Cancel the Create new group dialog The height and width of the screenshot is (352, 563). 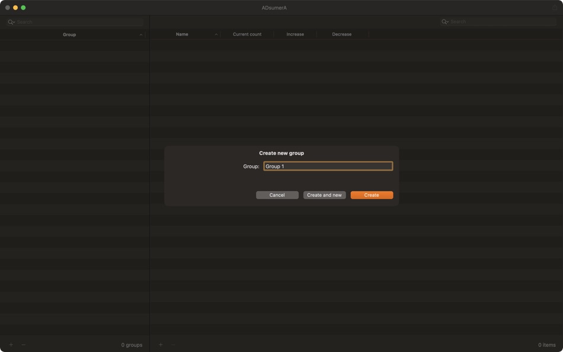click(277, 195)
